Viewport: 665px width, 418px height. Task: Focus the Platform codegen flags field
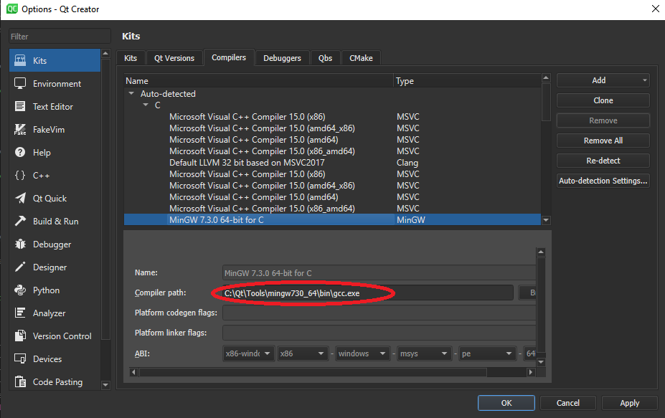point(379,313)
